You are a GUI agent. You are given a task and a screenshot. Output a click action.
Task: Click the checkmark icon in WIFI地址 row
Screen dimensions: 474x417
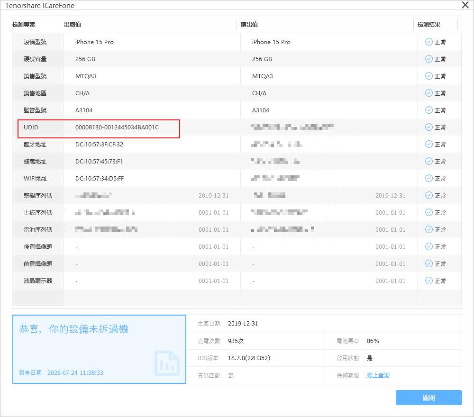[428, 178]
